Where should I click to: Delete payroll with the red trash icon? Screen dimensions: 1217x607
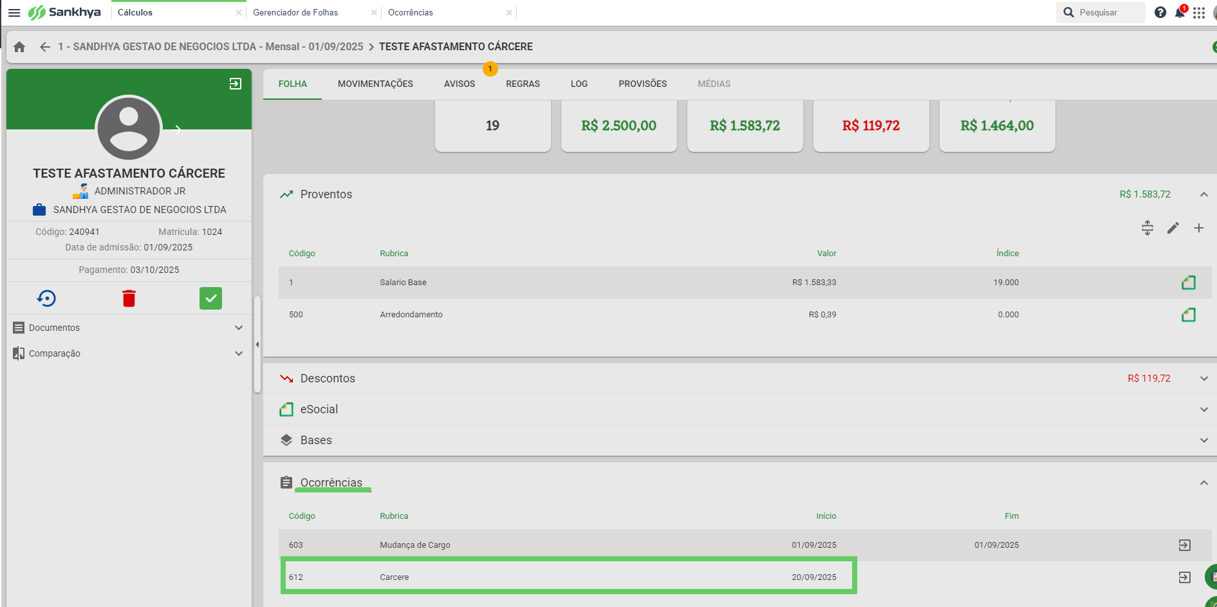point(129,298)
